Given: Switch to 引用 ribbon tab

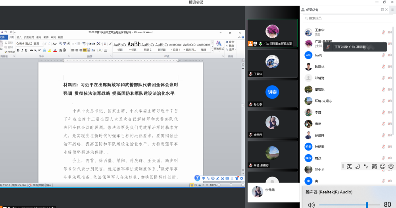Looking at the screenshot, I should tap(38, 37).
